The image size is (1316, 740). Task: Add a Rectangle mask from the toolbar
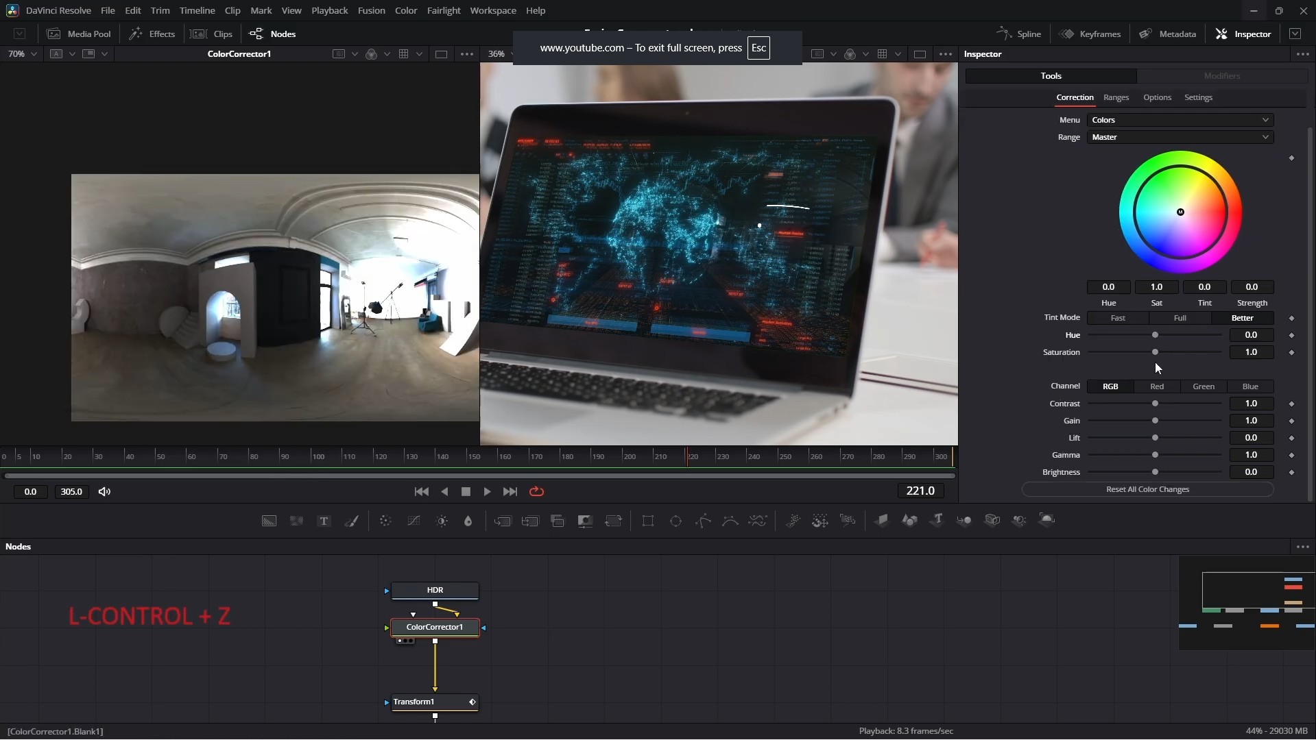click(x=647, y=521)
